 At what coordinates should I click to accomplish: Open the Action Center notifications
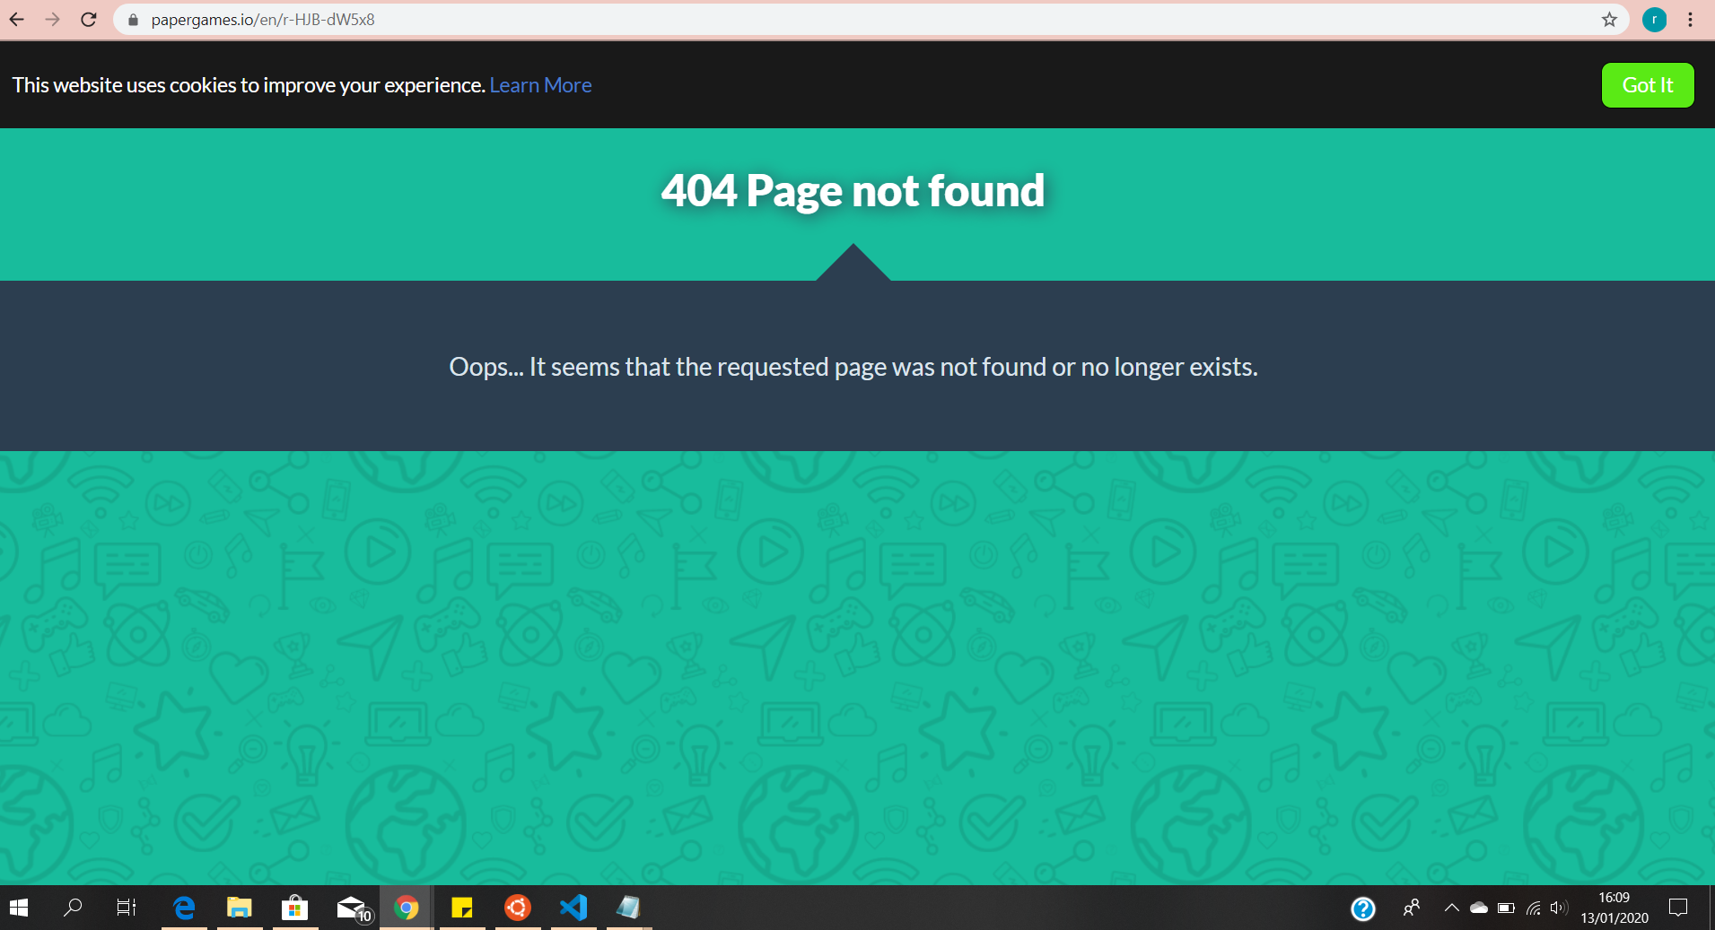1678,908
